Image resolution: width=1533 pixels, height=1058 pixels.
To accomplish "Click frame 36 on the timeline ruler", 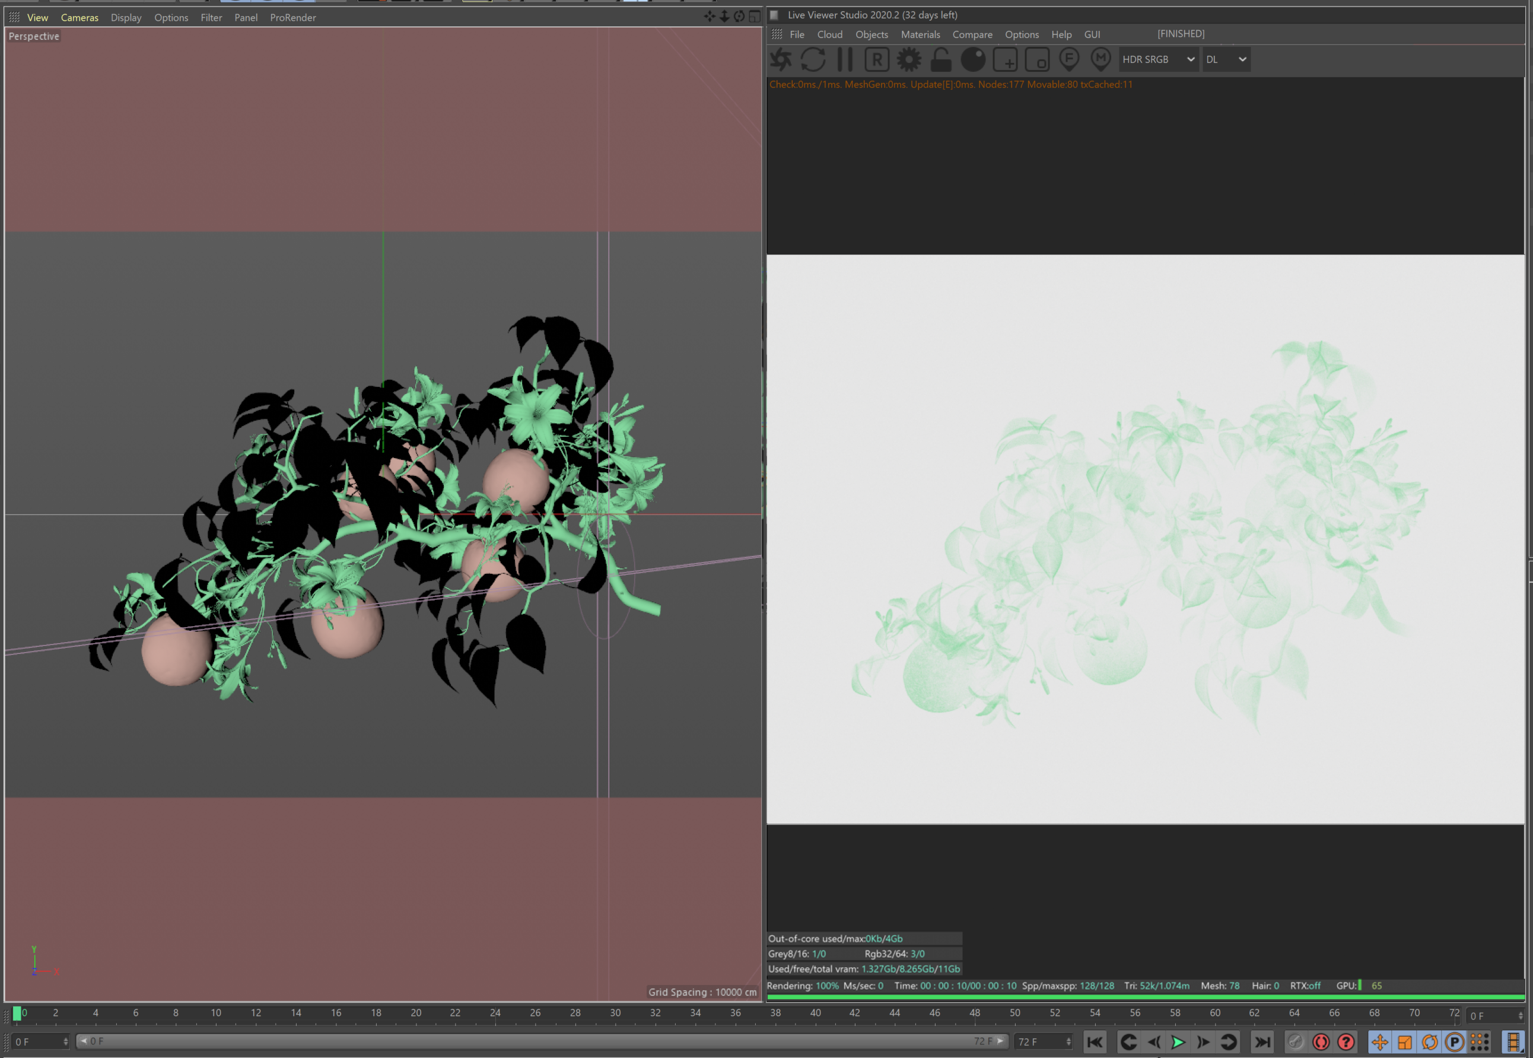I will [x=735, y=1013].
